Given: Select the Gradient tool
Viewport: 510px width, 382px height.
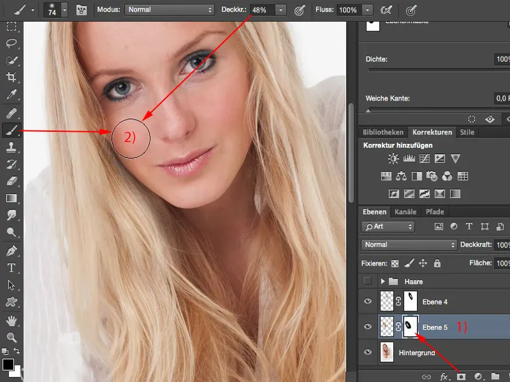Looking at the screenshot, I should 11,198.
